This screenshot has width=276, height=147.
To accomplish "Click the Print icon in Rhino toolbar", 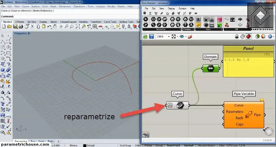I will point(20,26).
